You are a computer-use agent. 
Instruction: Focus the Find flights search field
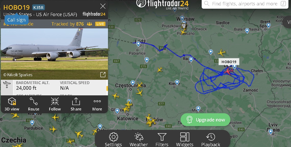[245, 4]
